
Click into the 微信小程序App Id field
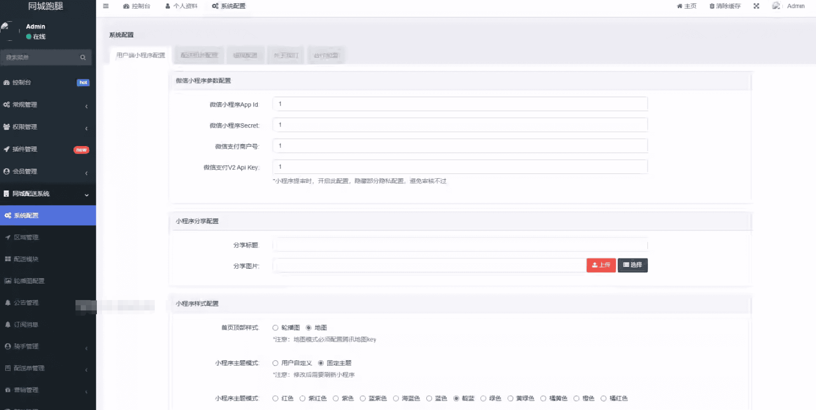pyautogui.click(x=460, y=104)
